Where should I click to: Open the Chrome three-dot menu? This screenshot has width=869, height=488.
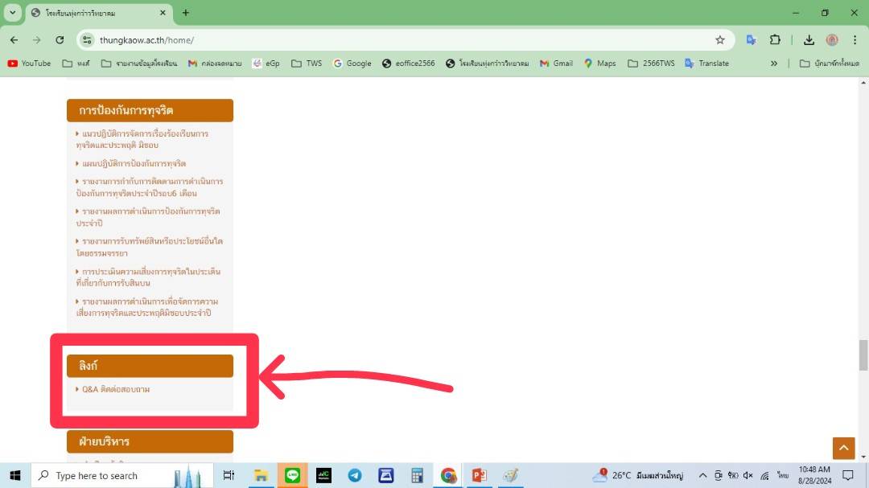point(855,39)
